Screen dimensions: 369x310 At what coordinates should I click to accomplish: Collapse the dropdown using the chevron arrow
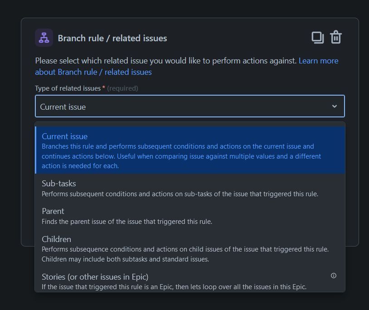(335, 107)
